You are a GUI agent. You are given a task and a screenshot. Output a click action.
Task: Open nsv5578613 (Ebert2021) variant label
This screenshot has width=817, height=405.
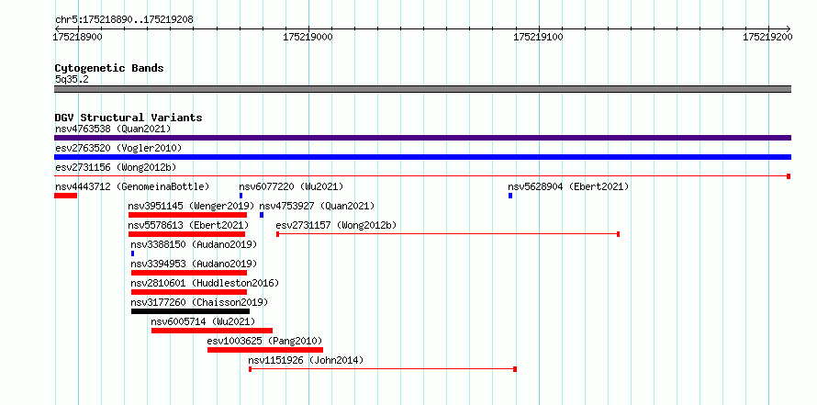point(188,225)
